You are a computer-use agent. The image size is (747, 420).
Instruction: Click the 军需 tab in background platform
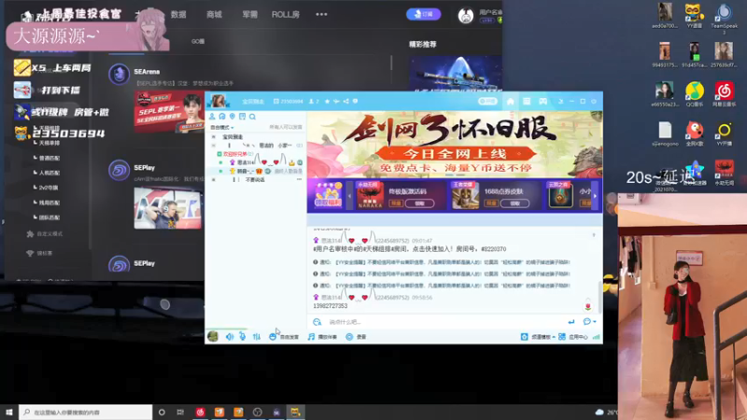point(249,15)
